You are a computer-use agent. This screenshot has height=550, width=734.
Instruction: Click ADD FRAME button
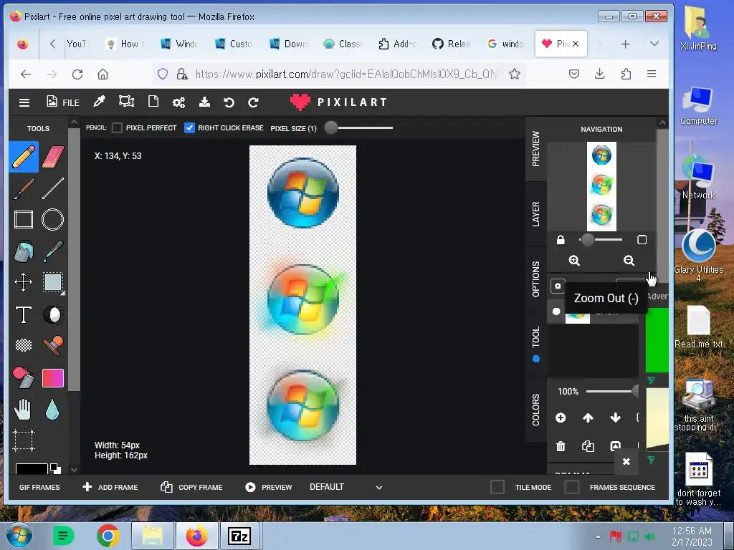pos(110,487)
